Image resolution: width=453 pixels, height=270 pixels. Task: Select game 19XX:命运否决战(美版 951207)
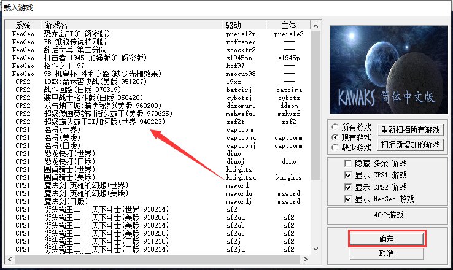point(95,82)
